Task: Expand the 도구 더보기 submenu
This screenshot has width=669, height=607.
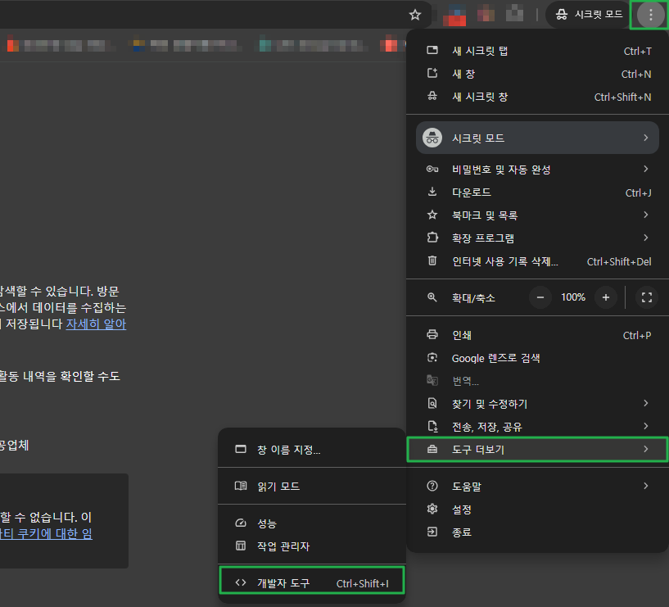Action: [x=536, y=449]
